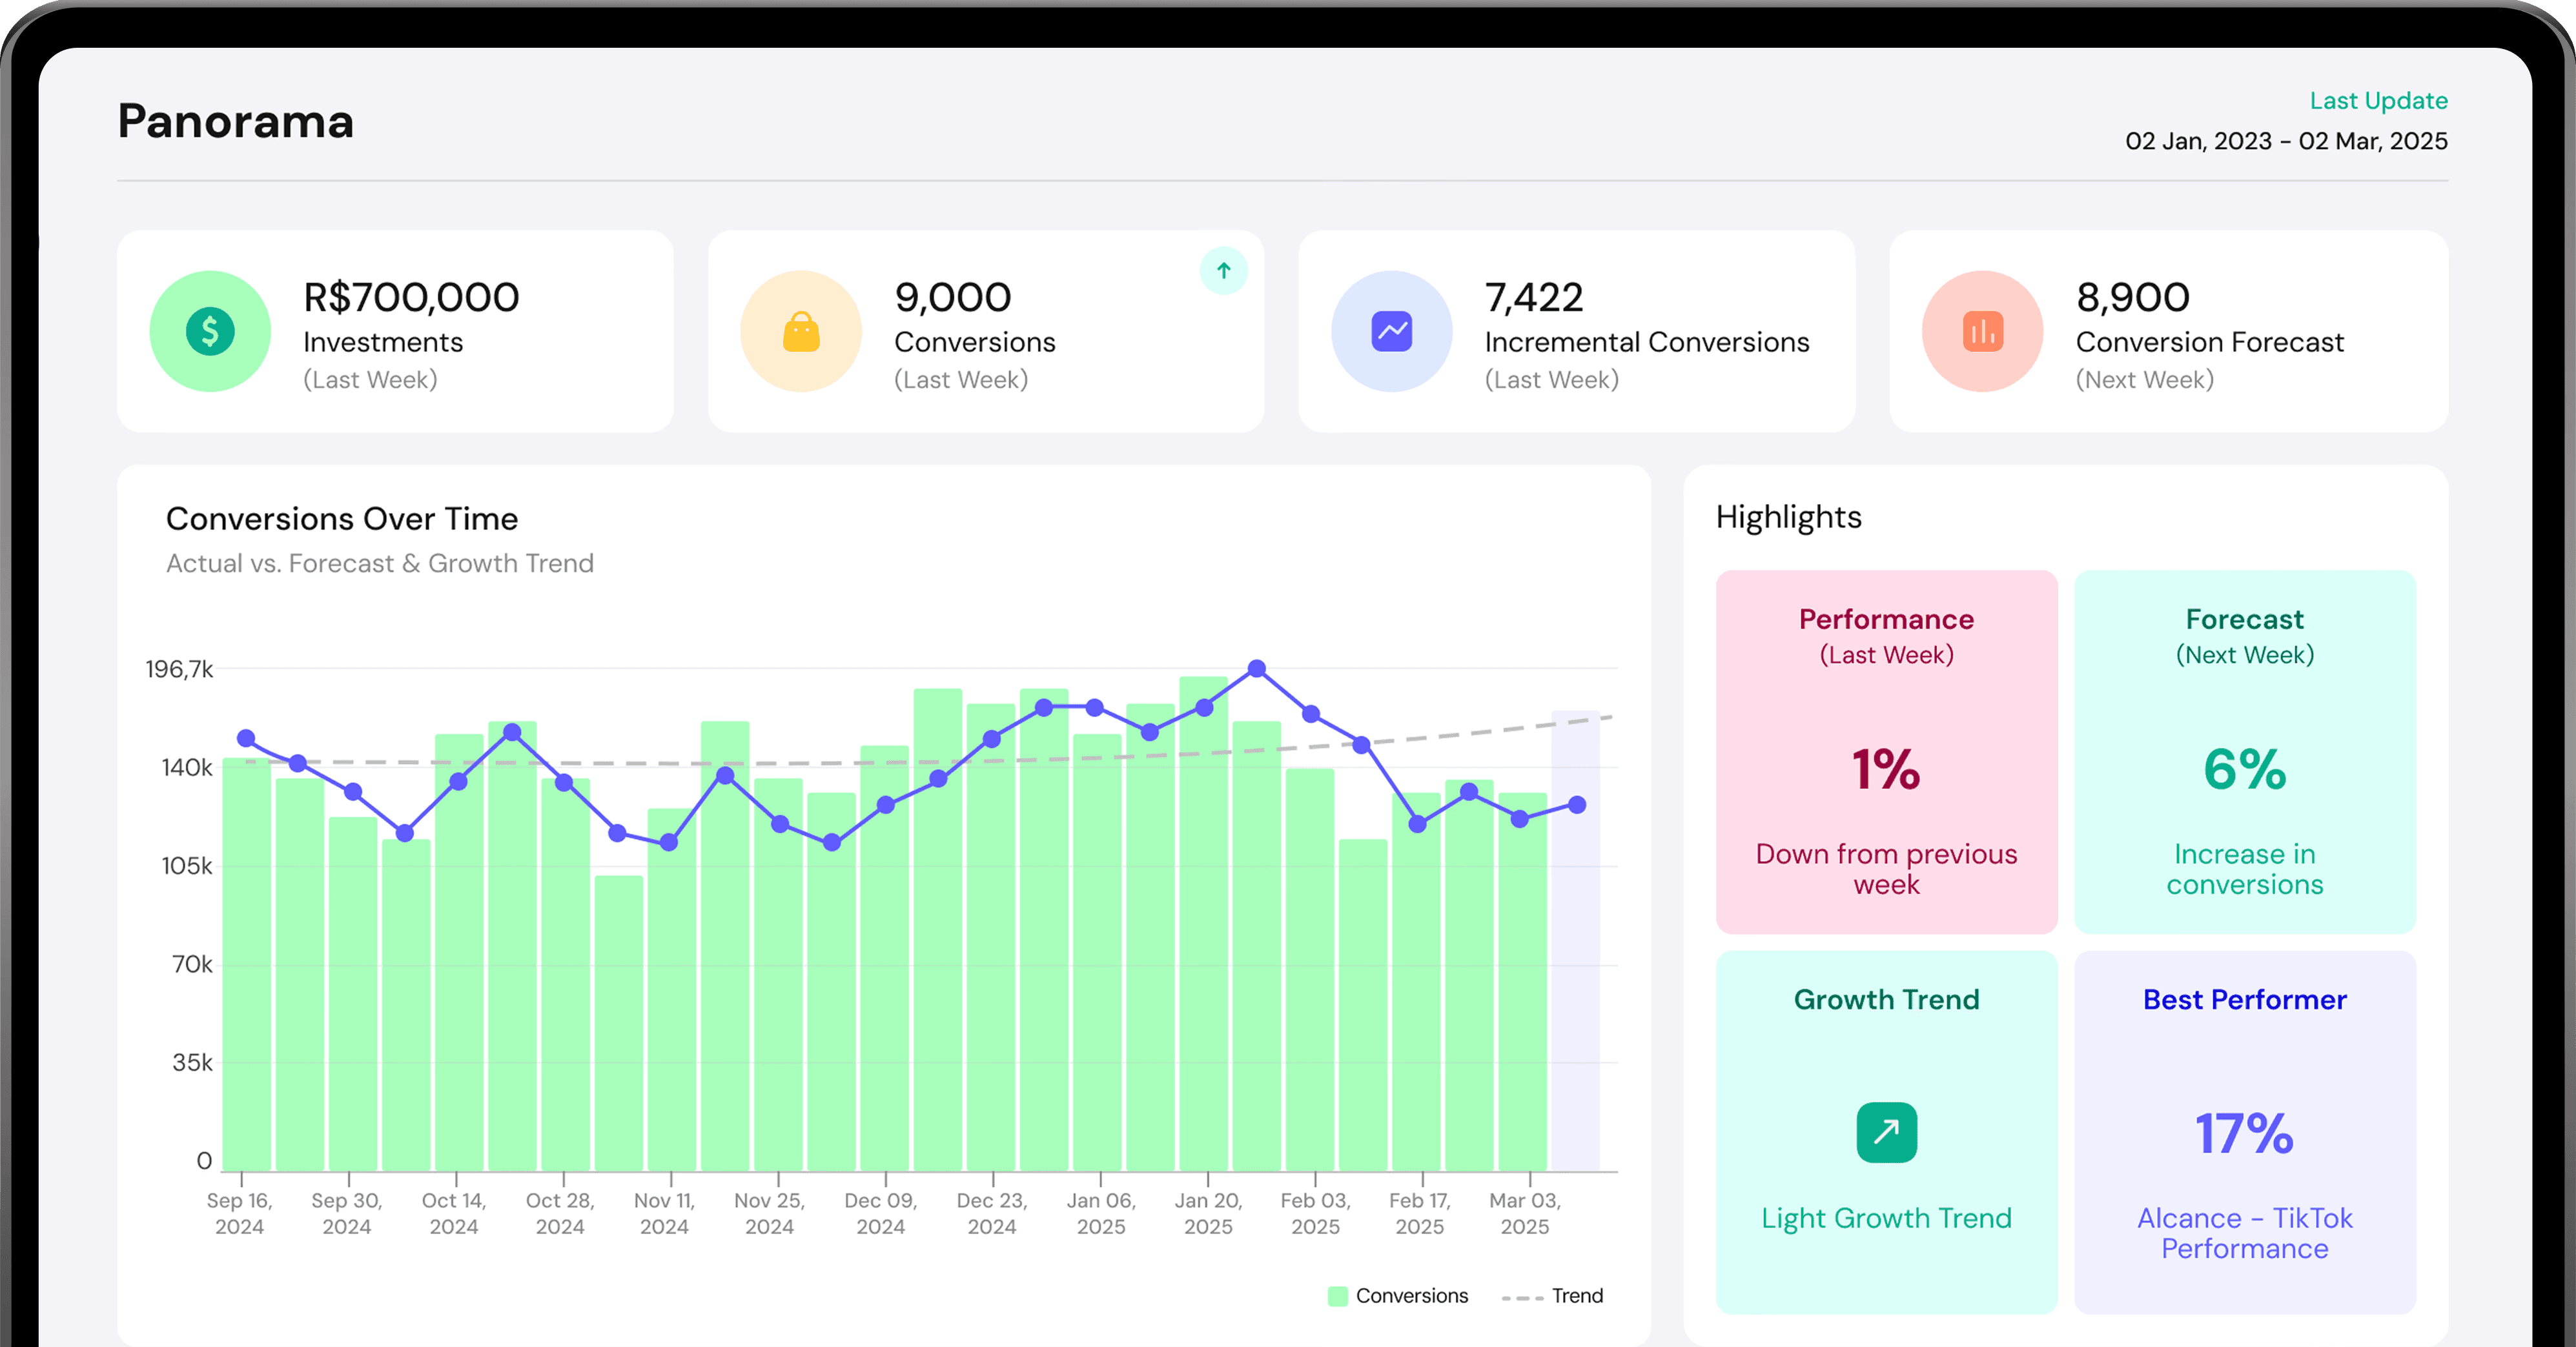Image resolution: width=2576 pixels, height=1347 pixels.
Task: Click the 17% best performer value
Action: coord(2244,1133)
